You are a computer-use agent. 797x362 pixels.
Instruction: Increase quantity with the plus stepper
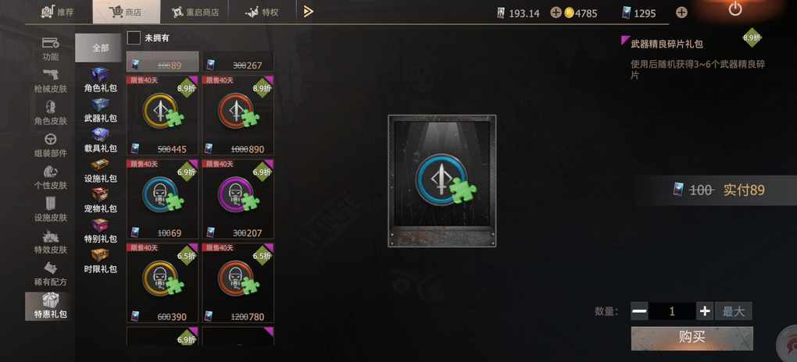(x=705, y=311)
